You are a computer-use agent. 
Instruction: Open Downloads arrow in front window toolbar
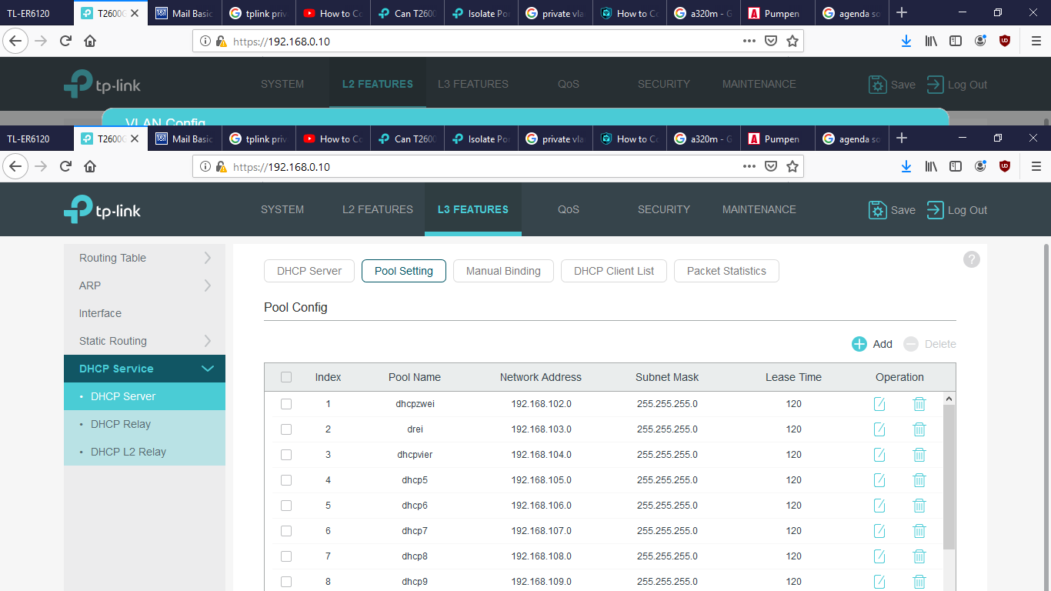pos(906,166)
